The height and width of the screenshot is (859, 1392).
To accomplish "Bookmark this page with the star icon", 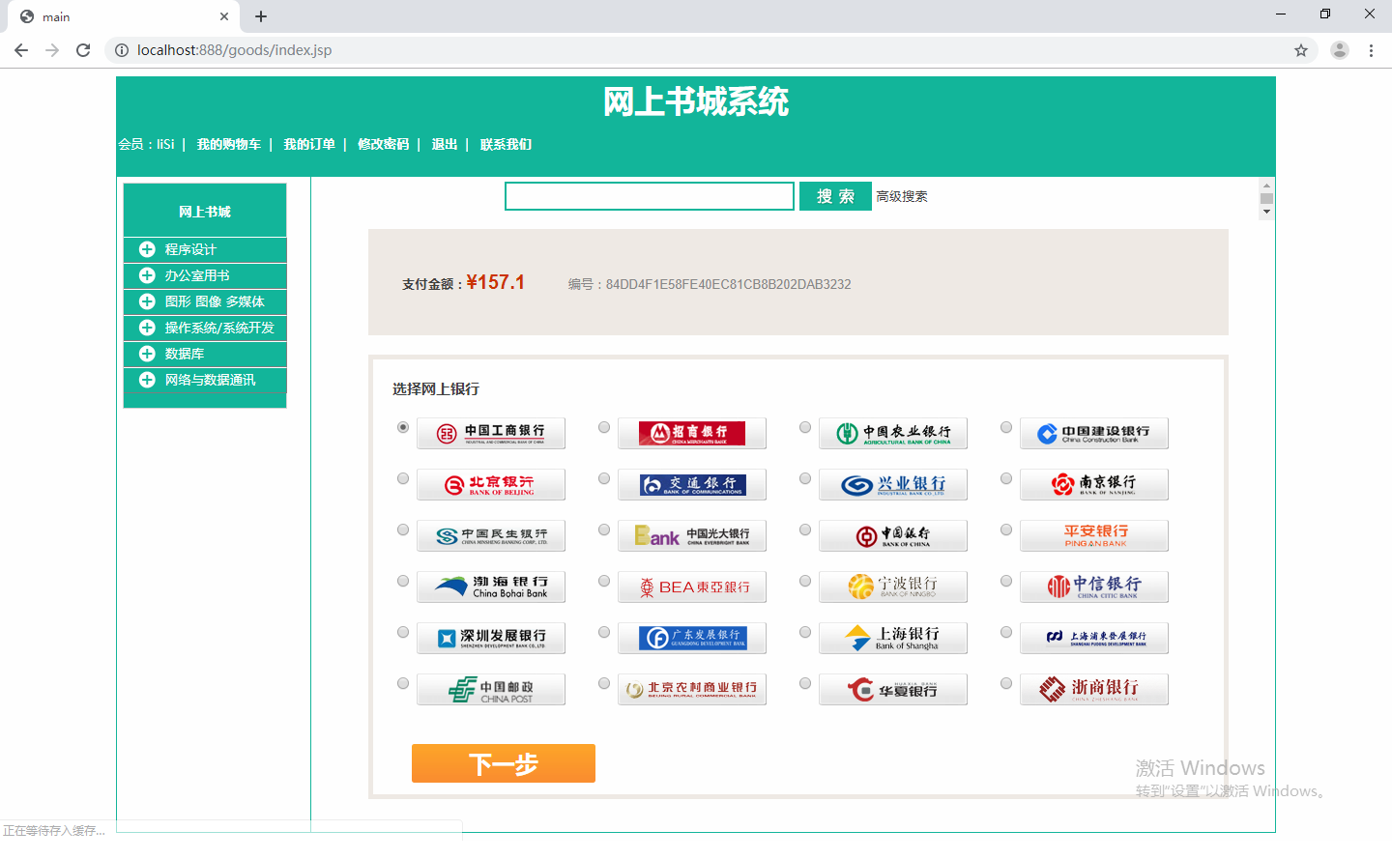I will [x=1301, y=50].
